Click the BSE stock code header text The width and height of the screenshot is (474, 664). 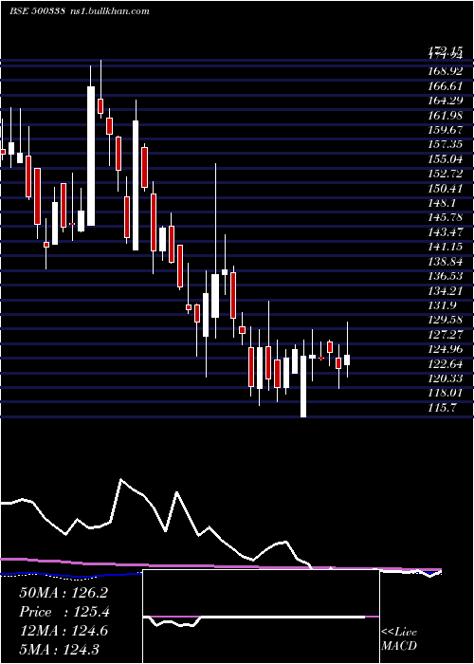click(37, 10)
